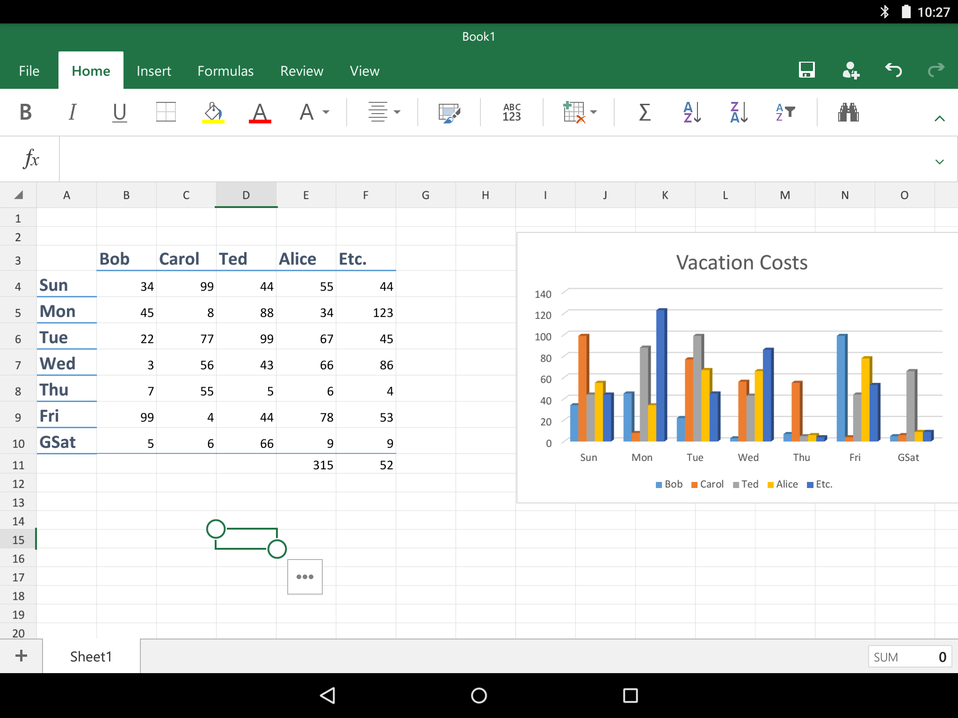Select the Bob header cell

click(126, 258)
